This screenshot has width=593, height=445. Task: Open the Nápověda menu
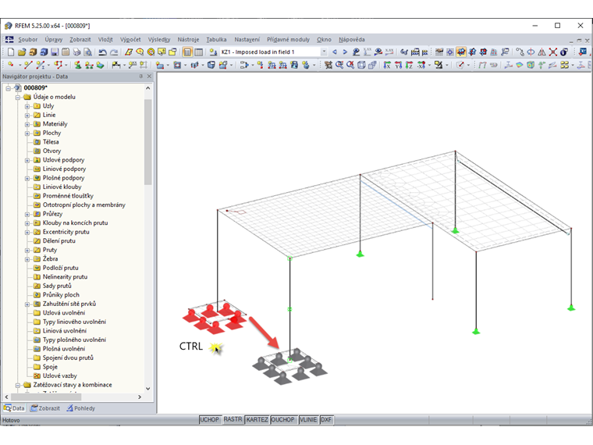352,39
